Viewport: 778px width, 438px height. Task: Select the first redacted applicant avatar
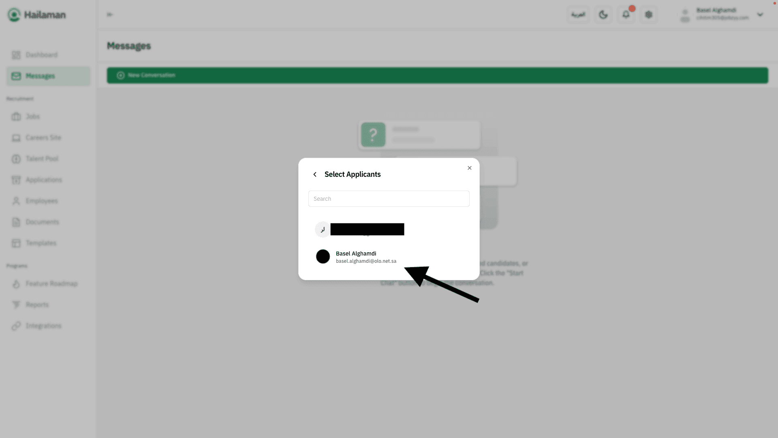tap(323, 230)
